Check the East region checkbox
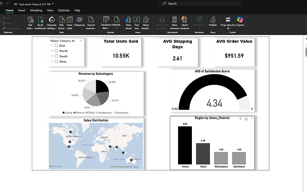Viewport: 307px width, 192px height. tap(56, 46)
